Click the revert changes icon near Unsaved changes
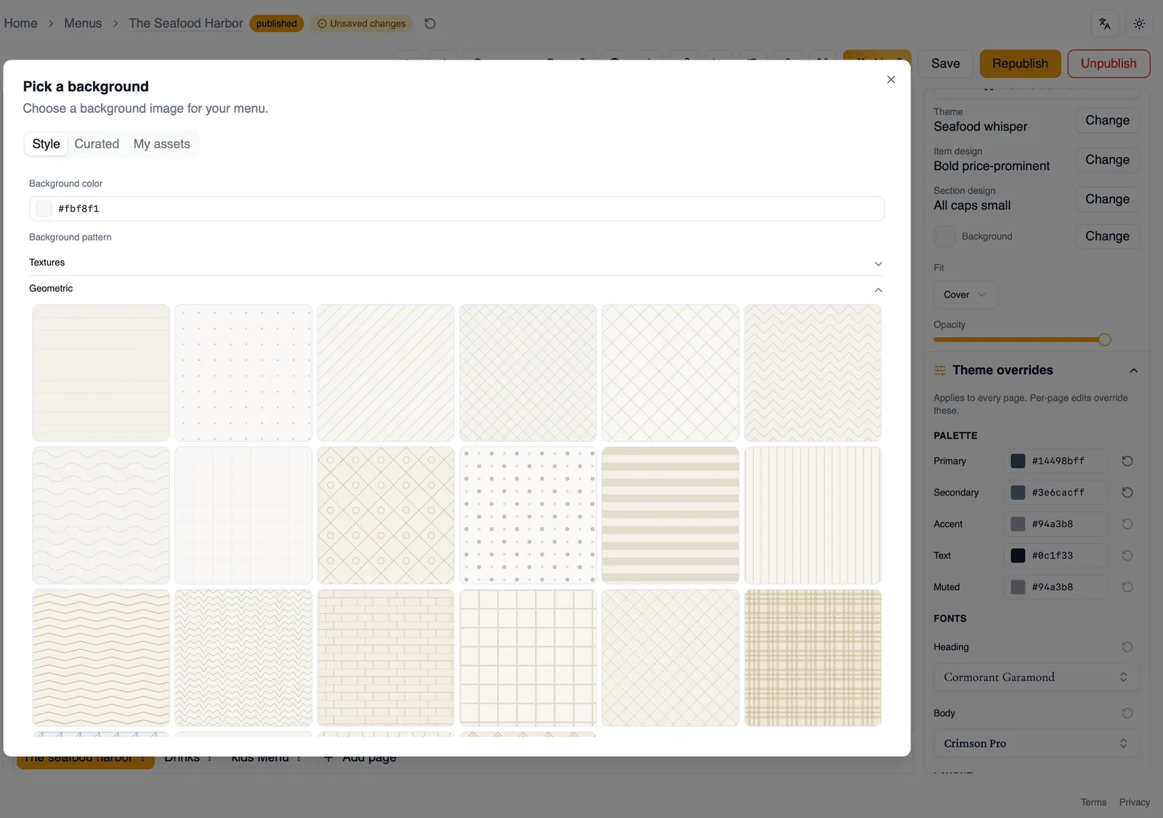 point(430,23)
